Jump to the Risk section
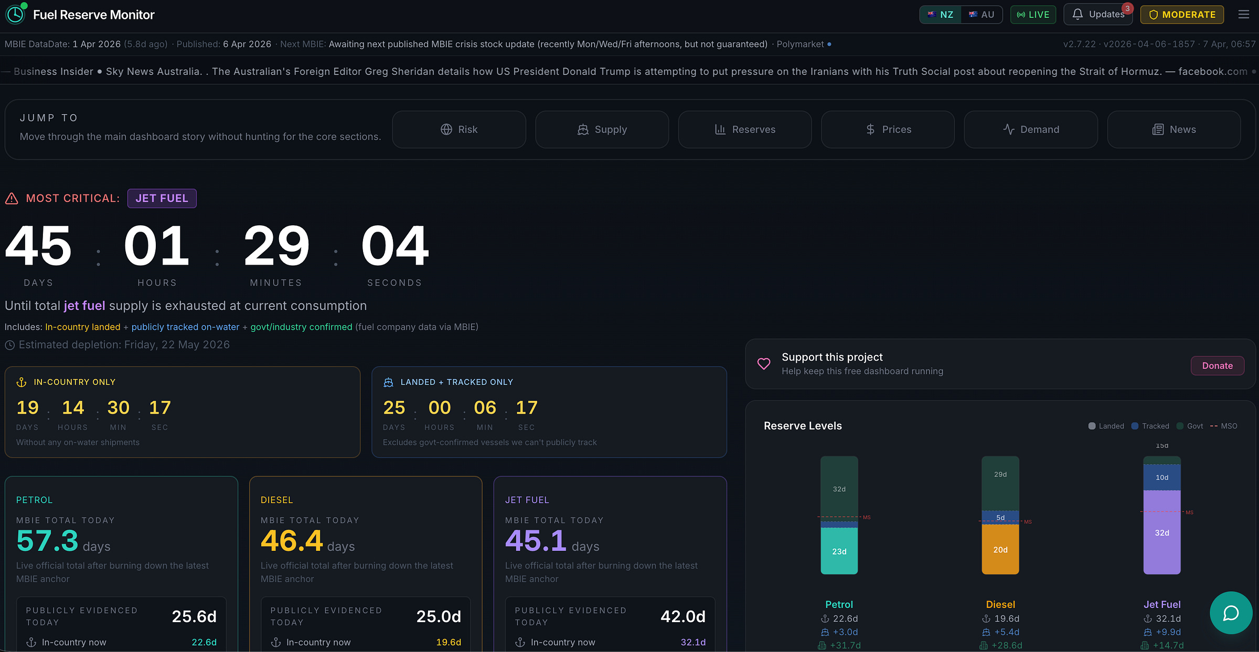This screenshot has height=652, width=1259. point(459,129)
